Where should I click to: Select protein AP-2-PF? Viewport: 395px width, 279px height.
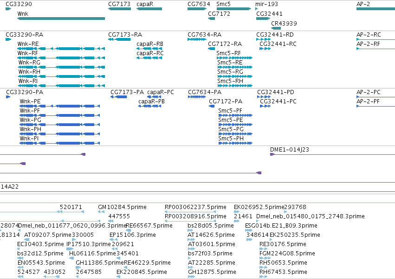pos(376,106)
